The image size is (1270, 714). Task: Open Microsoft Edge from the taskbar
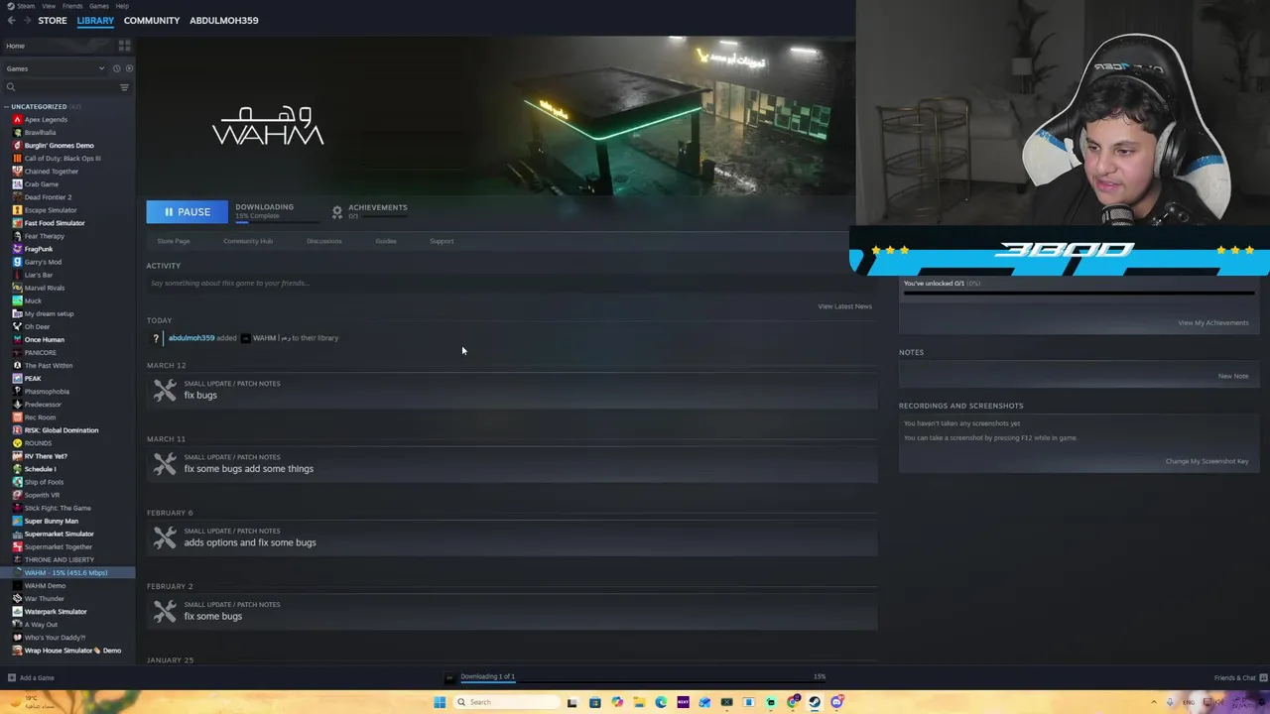[661, 702]
